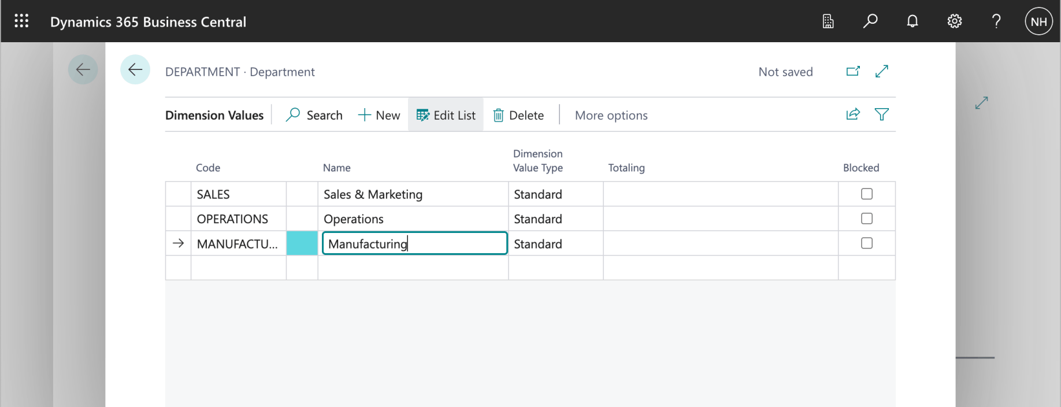Expand the page to full width
The image size is (1061, 407).
pyautogui.click(x=882, y=71)
